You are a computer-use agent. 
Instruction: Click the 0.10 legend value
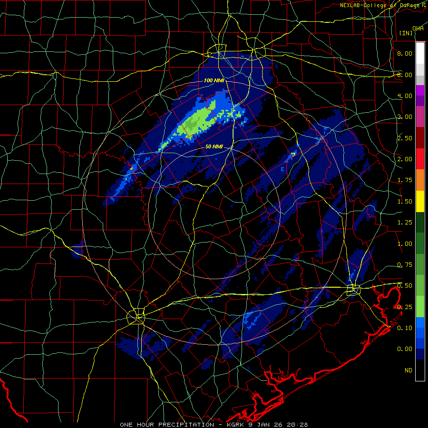coord(405,328)
